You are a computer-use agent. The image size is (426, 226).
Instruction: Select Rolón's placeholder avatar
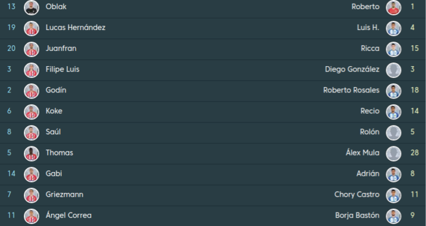[x=394, y=132]
